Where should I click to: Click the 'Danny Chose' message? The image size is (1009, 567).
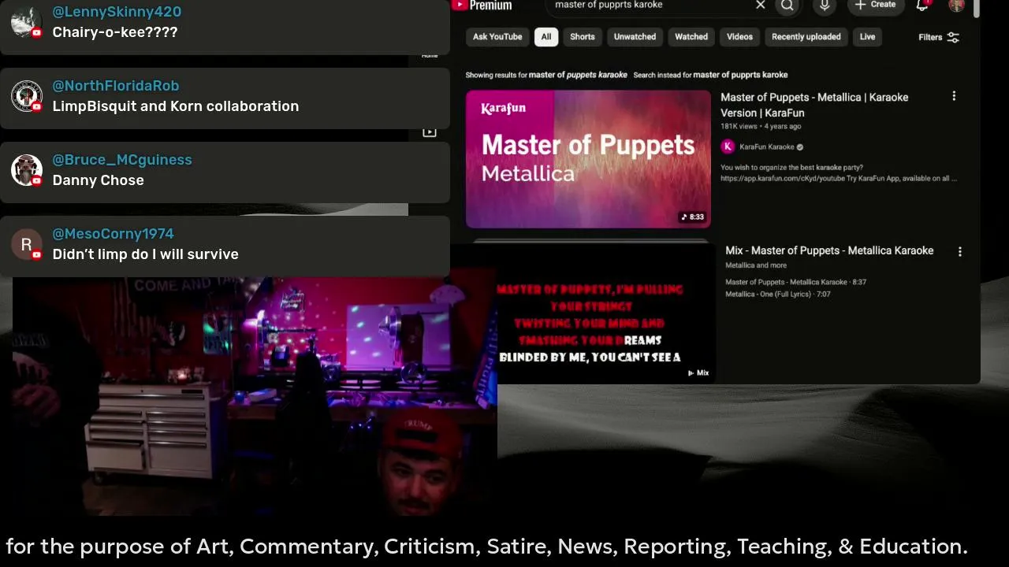pos(99,180)
